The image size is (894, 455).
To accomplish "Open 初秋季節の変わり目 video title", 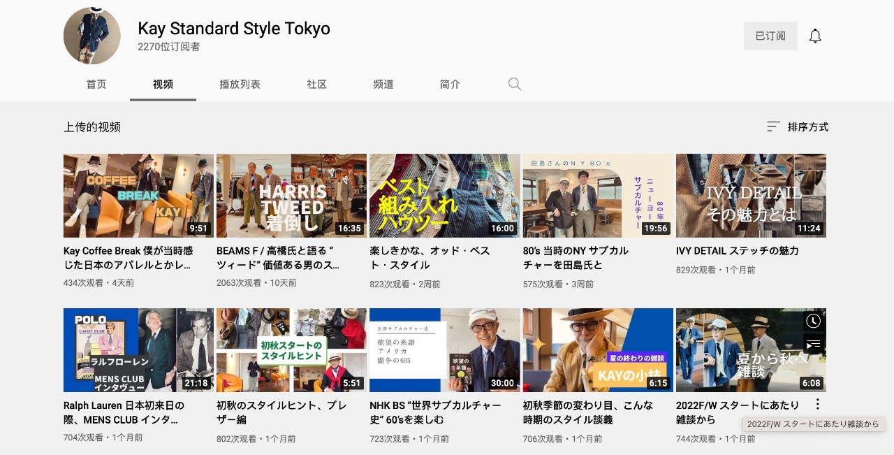I will tap(588, 412).
